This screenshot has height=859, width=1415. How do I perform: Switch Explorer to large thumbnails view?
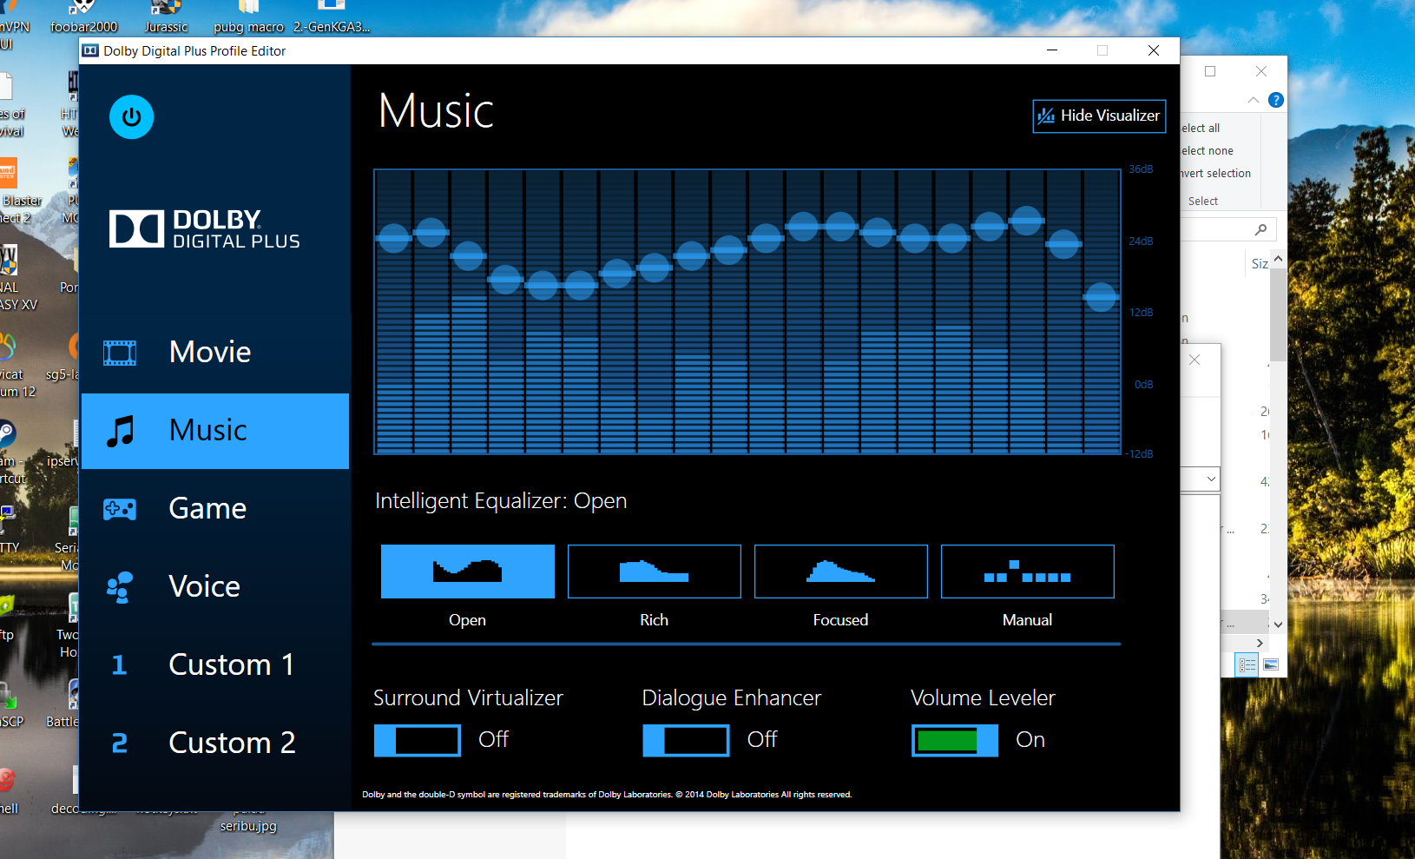coord(1271,665)
